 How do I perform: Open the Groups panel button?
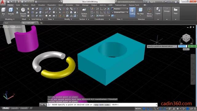pyautogui.click(x=167, y=10)
